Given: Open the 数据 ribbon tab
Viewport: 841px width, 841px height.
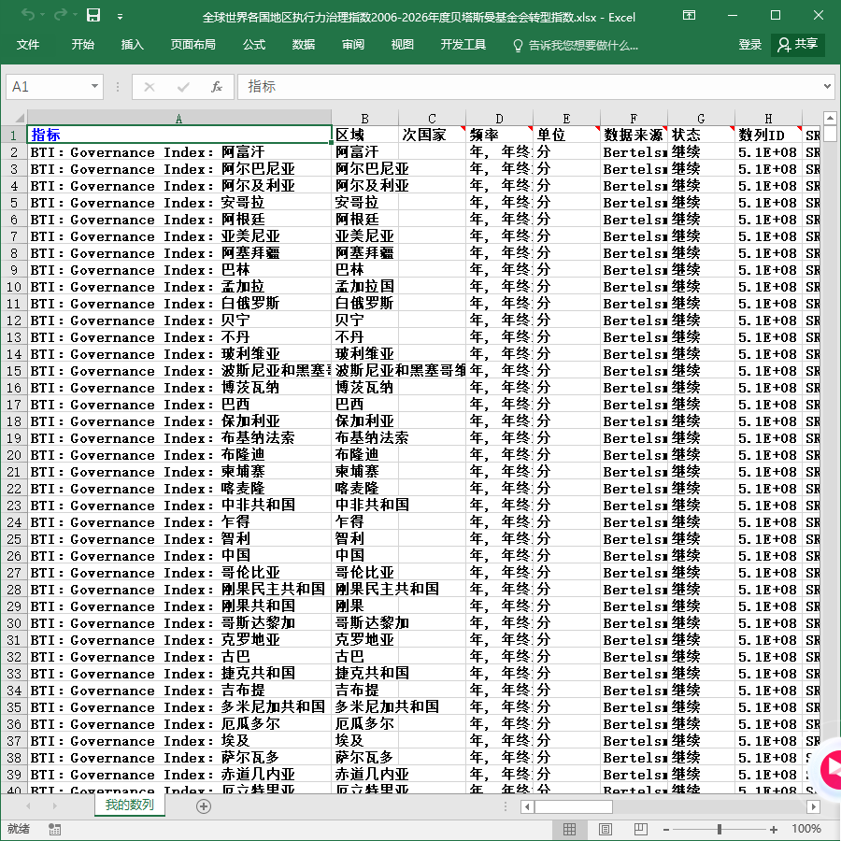Looking at the screenshot, I should click(x=303, y=45).
